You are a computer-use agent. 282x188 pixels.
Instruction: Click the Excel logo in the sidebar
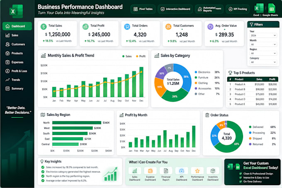16,11
